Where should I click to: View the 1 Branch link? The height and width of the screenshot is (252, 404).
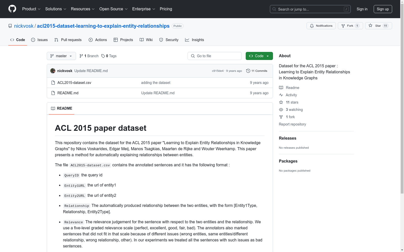coord(89,56)
